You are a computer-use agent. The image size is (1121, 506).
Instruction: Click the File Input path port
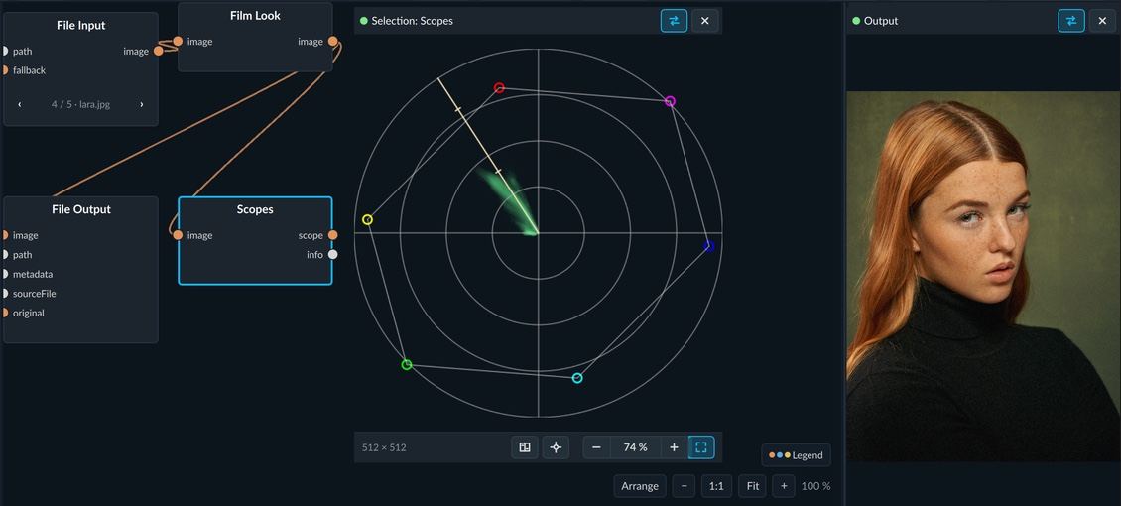pos(4,51)
